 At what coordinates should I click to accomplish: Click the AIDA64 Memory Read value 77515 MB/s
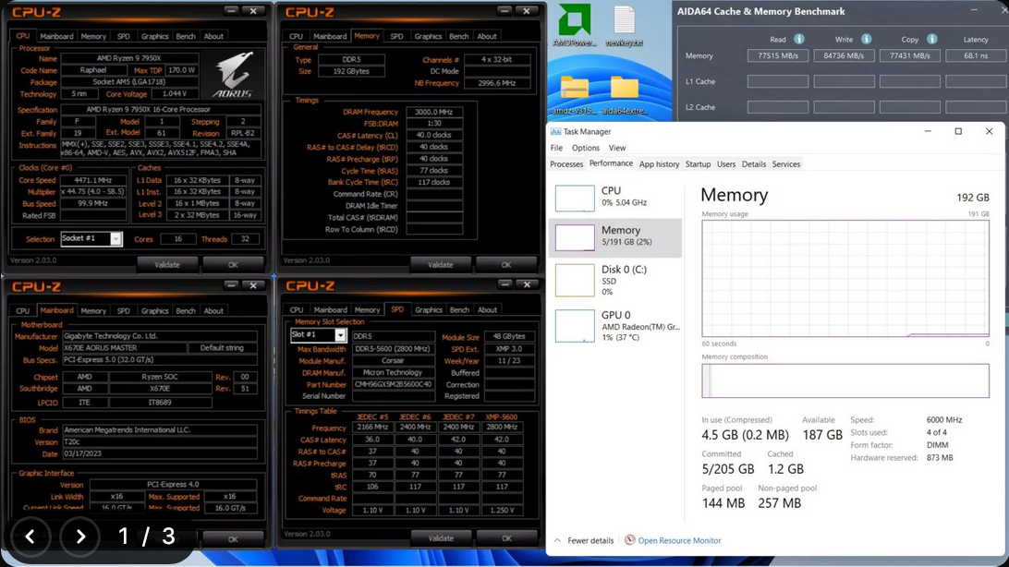pos(777,56)
